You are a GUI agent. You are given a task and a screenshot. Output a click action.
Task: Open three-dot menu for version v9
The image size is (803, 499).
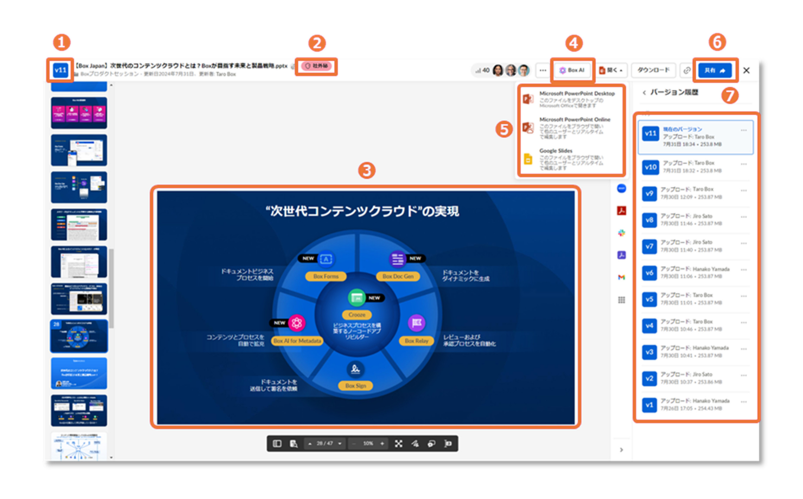(743, 190)
